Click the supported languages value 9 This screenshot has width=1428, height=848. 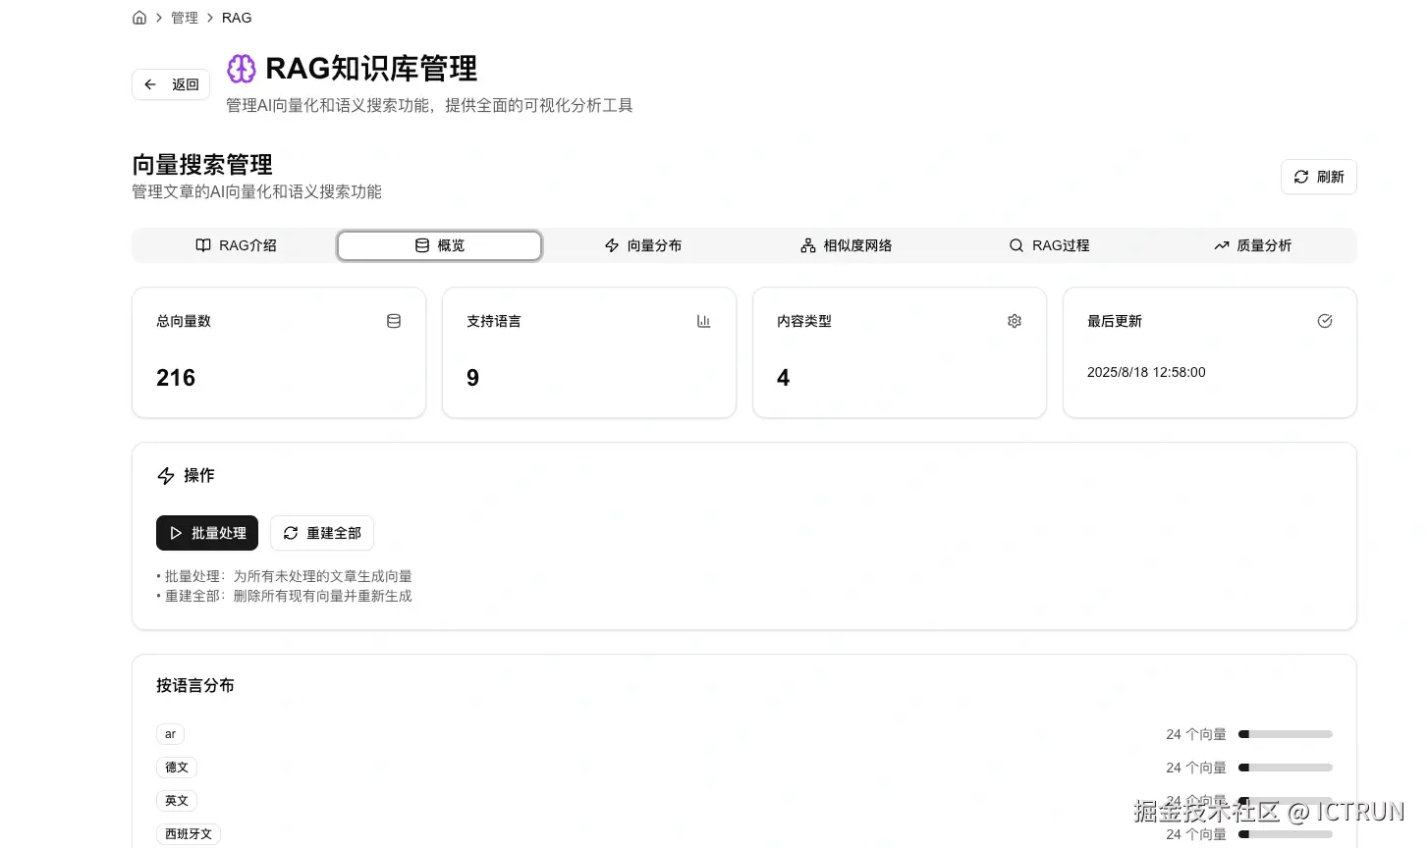coord(472,378)
